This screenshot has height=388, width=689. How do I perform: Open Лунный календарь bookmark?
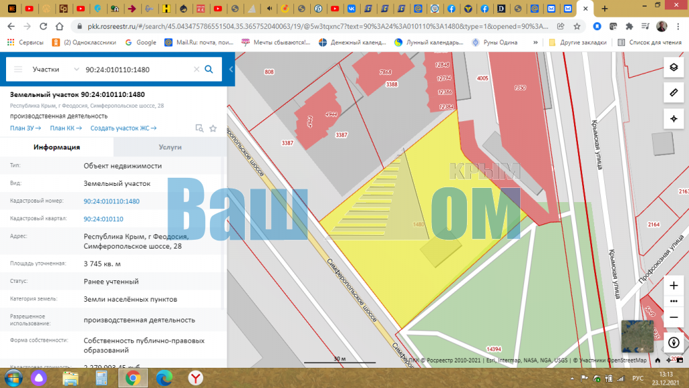pos(429,42)
